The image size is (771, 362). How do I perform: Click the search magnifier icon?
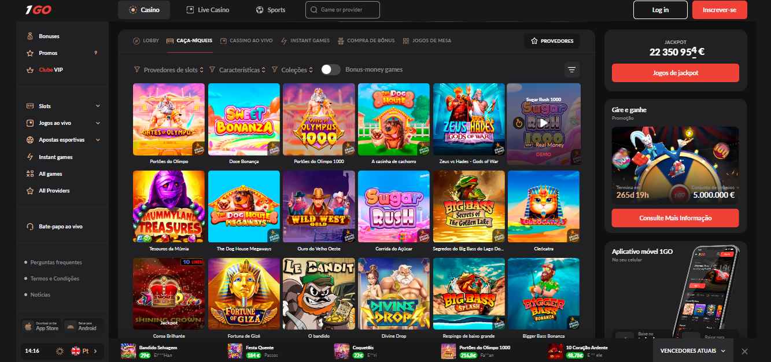314,10
